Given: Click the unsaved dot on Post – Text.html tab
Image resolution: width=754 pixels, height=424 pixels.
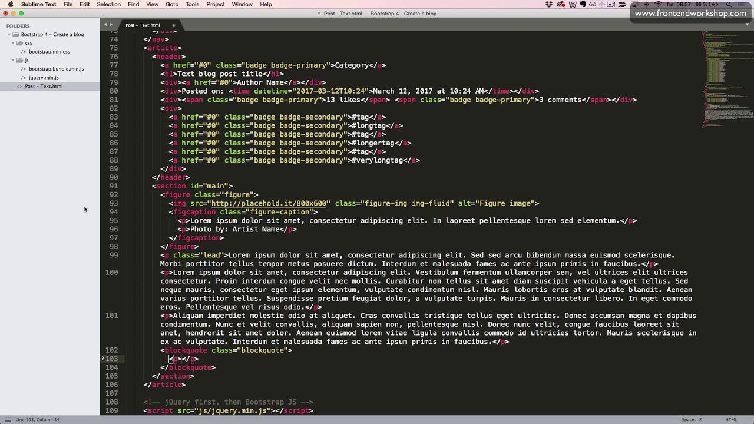Looking at the screenshot, I should [174, 25].
